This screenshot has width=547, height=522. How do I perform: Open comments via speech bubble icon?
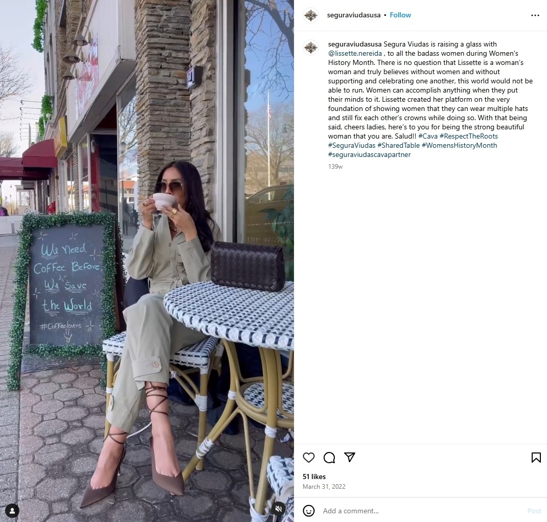coord(329,458)
